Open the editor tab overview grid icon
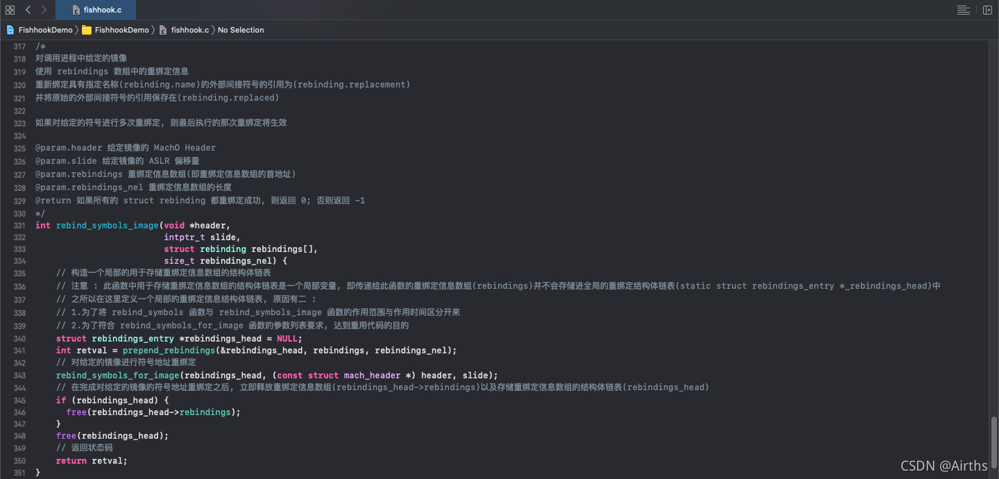999x479 pixels. (x=10, y=10)
